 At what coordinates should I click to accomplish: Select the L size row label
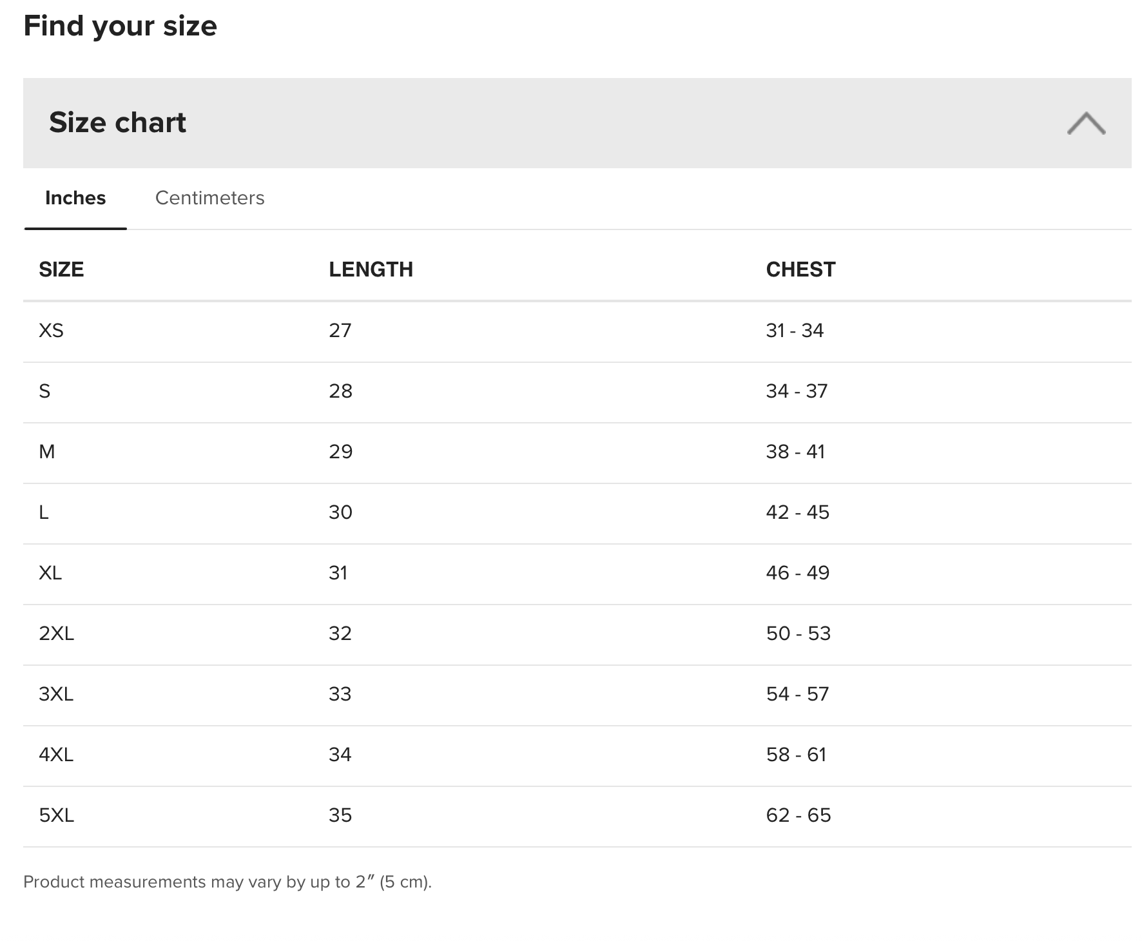[44, 512]
